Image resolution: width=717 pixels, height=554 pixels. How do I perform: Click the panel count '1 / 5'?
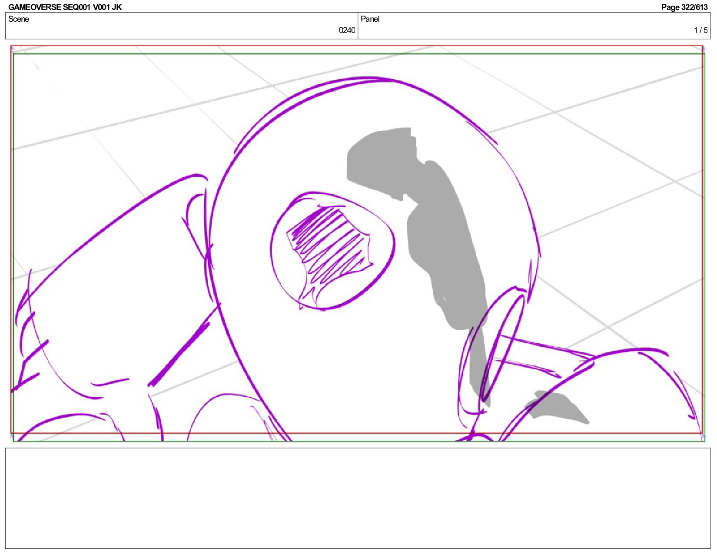coord(700,30)
